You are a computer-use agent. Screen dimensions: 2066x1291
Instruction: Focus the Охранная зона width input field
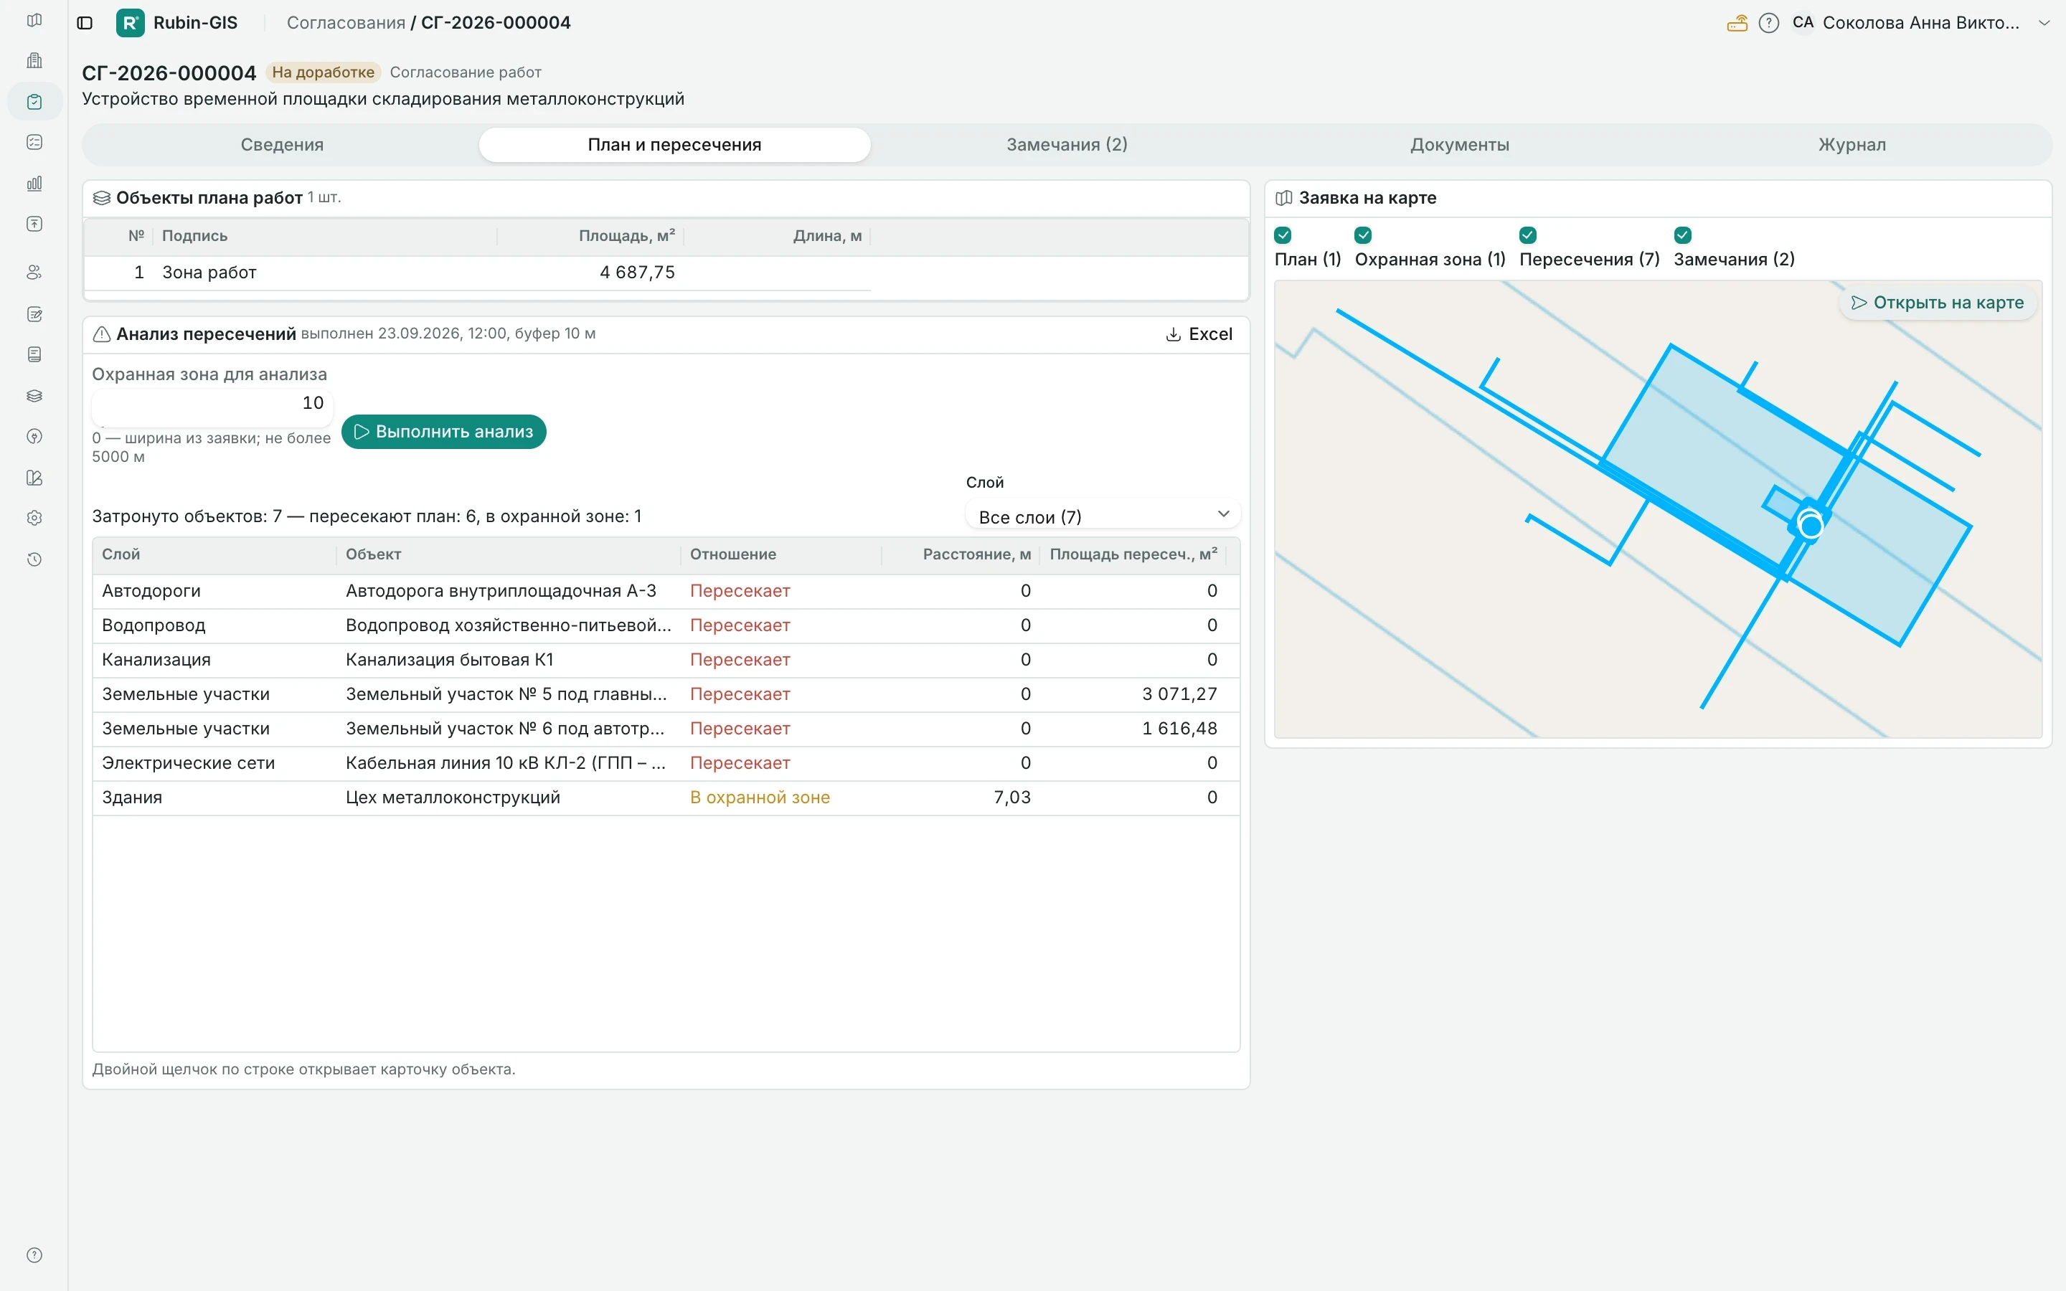point(212,403)
